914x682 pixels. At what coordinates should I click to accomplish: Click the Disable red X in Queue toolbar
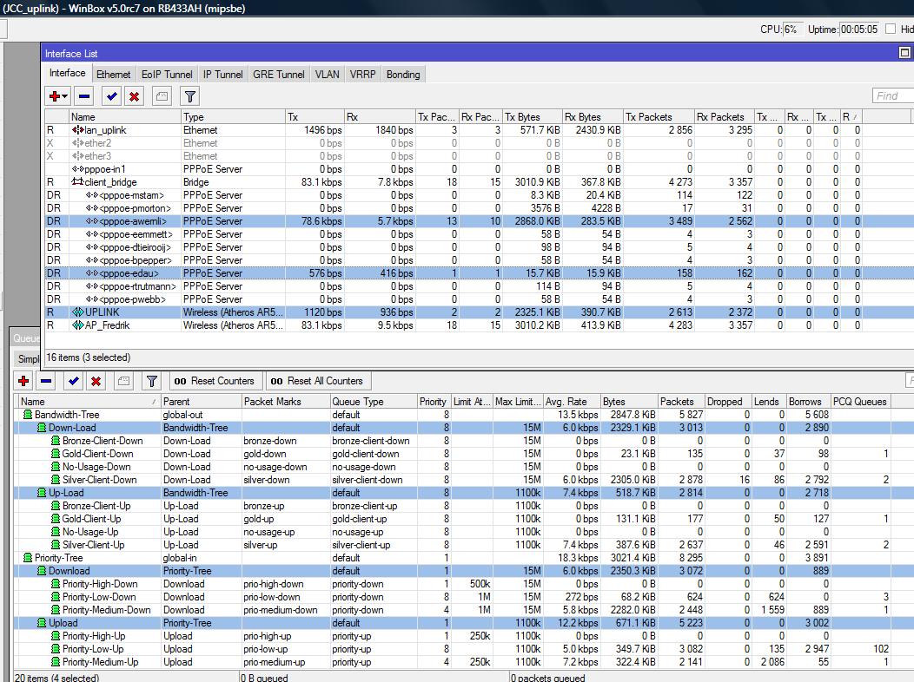[x=96, y=381]
